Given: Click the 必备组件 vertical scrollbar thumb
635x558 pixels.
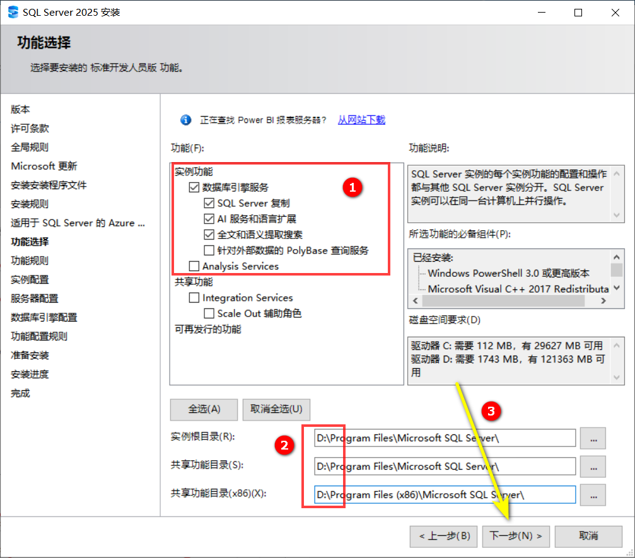Looking at the screenshot, I should [616, 270].
